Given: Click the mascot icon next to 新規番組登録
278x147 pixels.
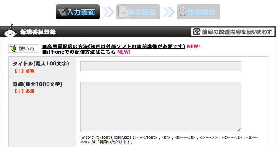Looking at the screenshot, I should point(10,31).
